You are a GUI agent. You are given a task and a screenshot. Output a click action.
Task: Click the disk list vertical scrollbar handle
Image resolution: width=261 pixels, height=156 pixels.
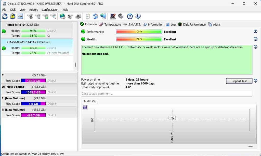pyautogui.click(x=75, y=65)
